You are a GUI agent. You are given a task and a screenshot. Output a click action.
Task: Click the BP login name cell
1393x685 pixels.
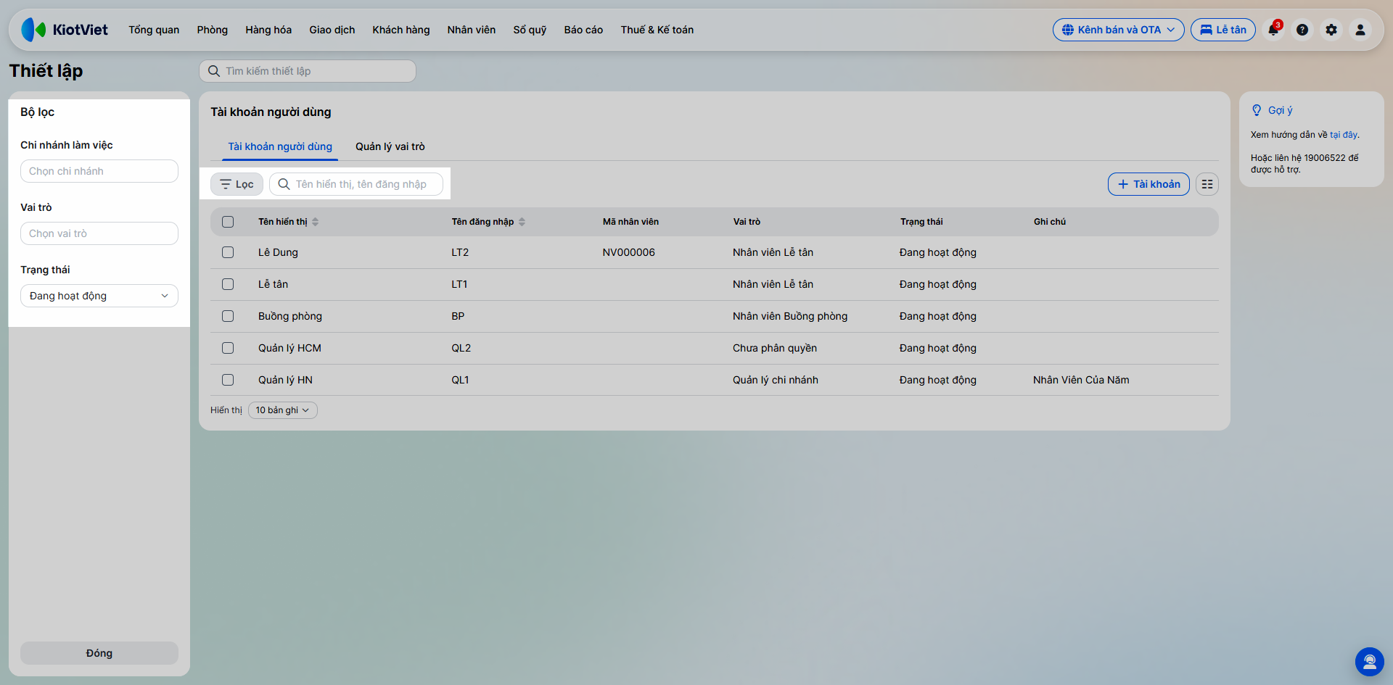(x=458, y=316)
